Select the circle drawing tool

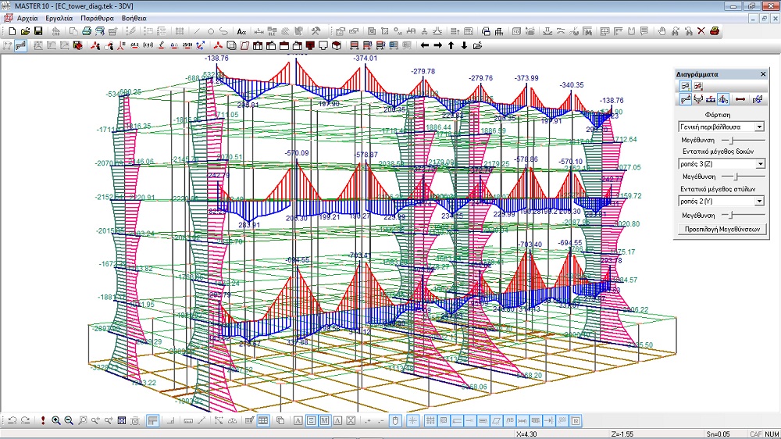tap(211, 31)
